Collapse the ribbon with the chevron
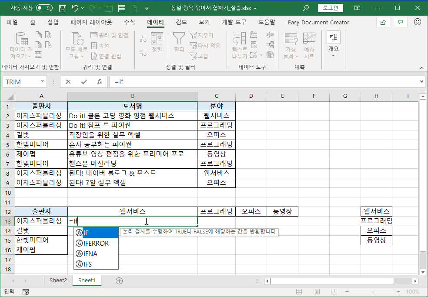The image size is (428, 297). click(421, 68)
